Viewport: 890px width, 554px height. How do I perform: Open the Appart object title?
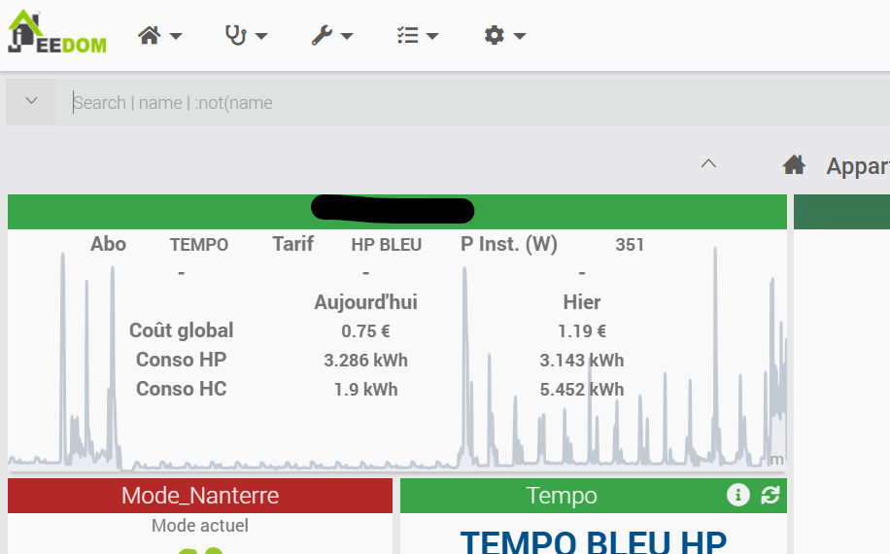[858, 166]
